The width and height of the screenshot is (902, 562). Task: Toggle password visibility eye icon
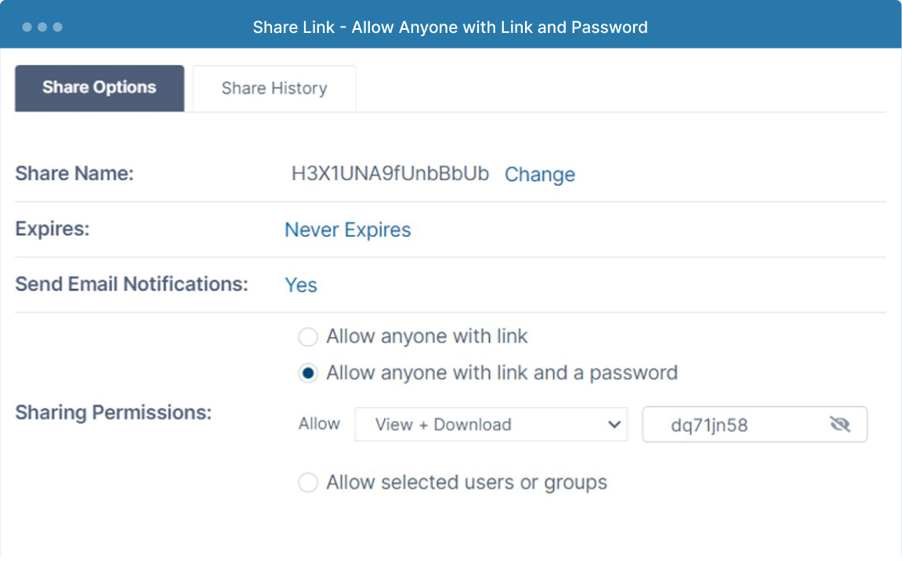pos(840,425)
